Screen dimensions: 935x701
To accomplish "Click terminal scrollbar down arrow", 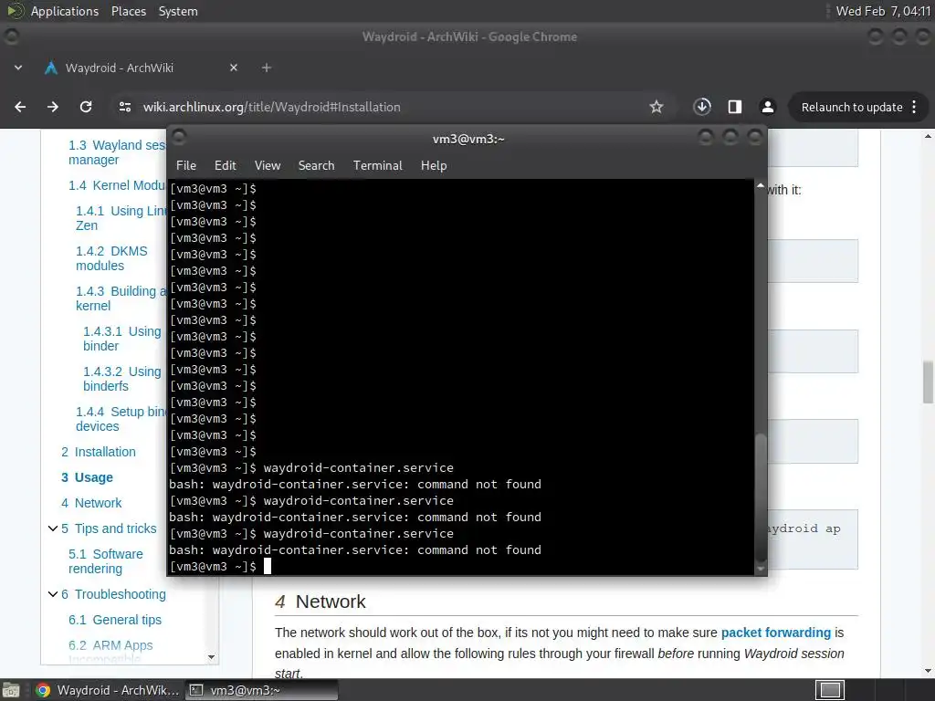I will pos(761,570).
